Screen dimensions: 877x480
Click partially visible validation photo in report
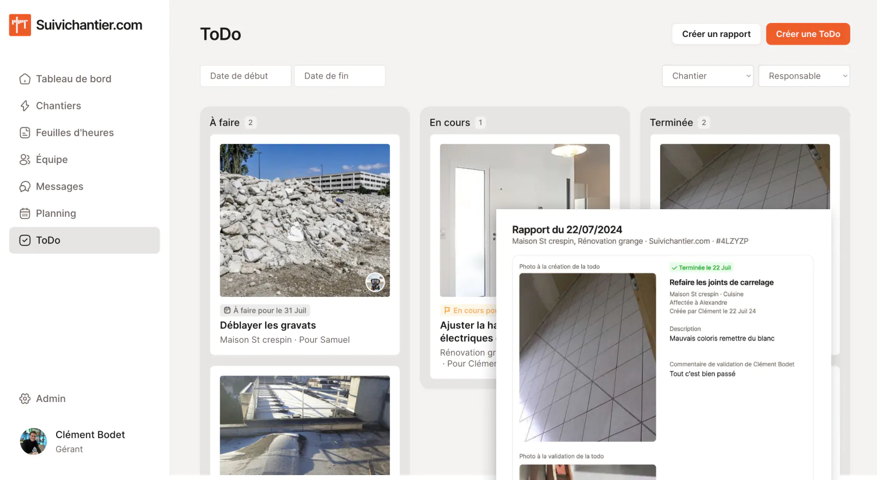coord(588,472)
